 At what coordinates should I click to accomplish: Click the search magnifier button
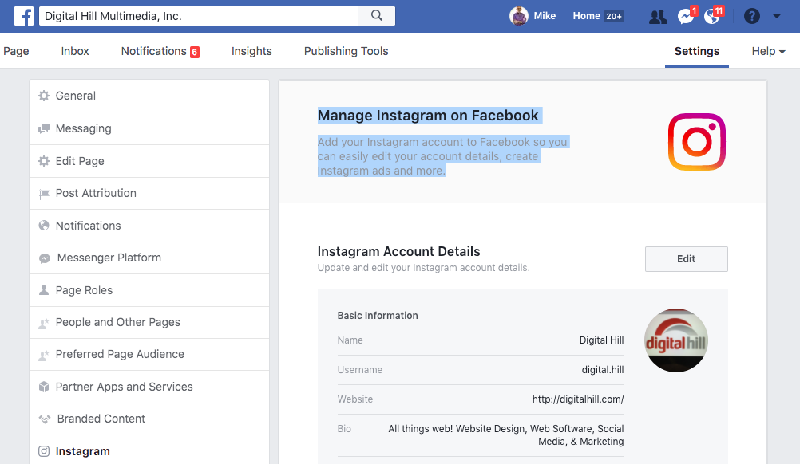(377, 16)
